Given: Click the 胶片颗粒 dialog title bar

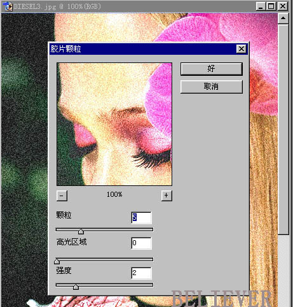Looking at the screenshot, I should pyautogui.click(x=143, y=49).
